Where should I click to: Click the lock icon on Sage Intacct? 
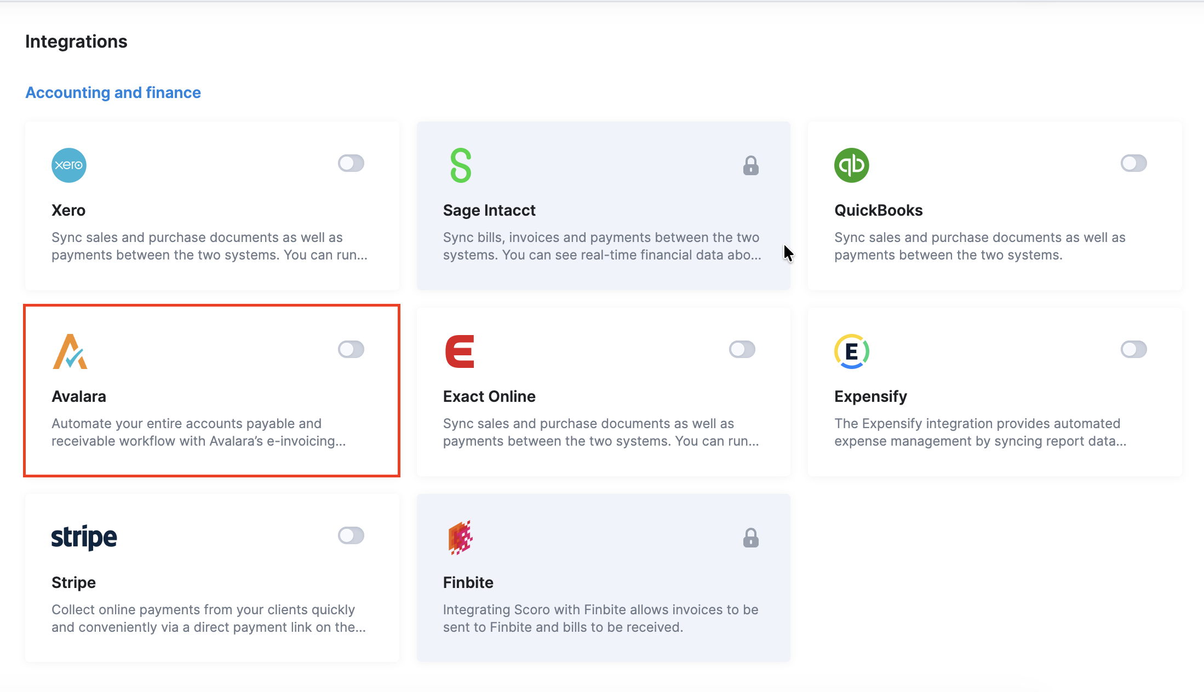(750, 165)
